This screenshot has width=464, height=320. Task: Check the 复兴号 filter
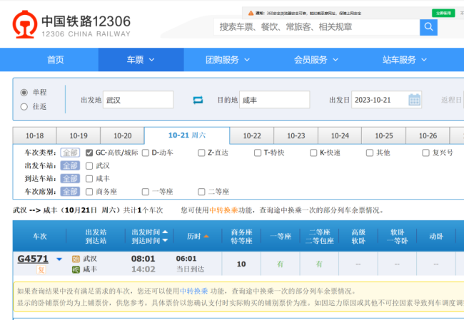[x=425, y=153]
